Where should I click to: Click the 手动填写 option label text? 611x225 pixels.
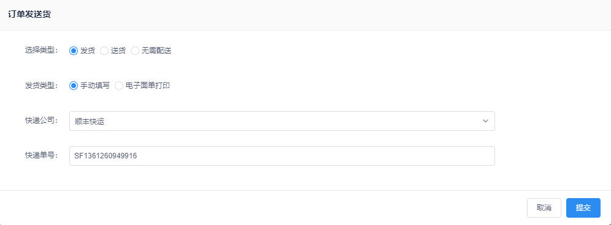pos(94,86)
